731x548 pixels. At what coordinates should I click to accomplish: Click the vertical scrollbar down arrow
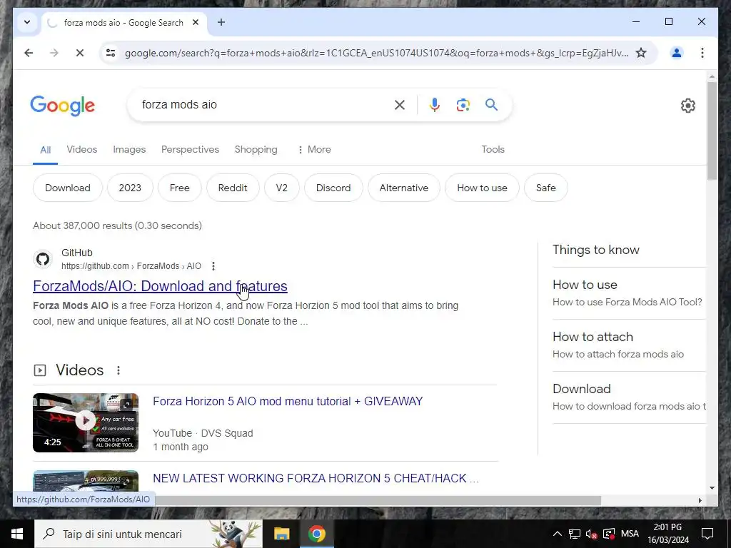click(712, 488)
